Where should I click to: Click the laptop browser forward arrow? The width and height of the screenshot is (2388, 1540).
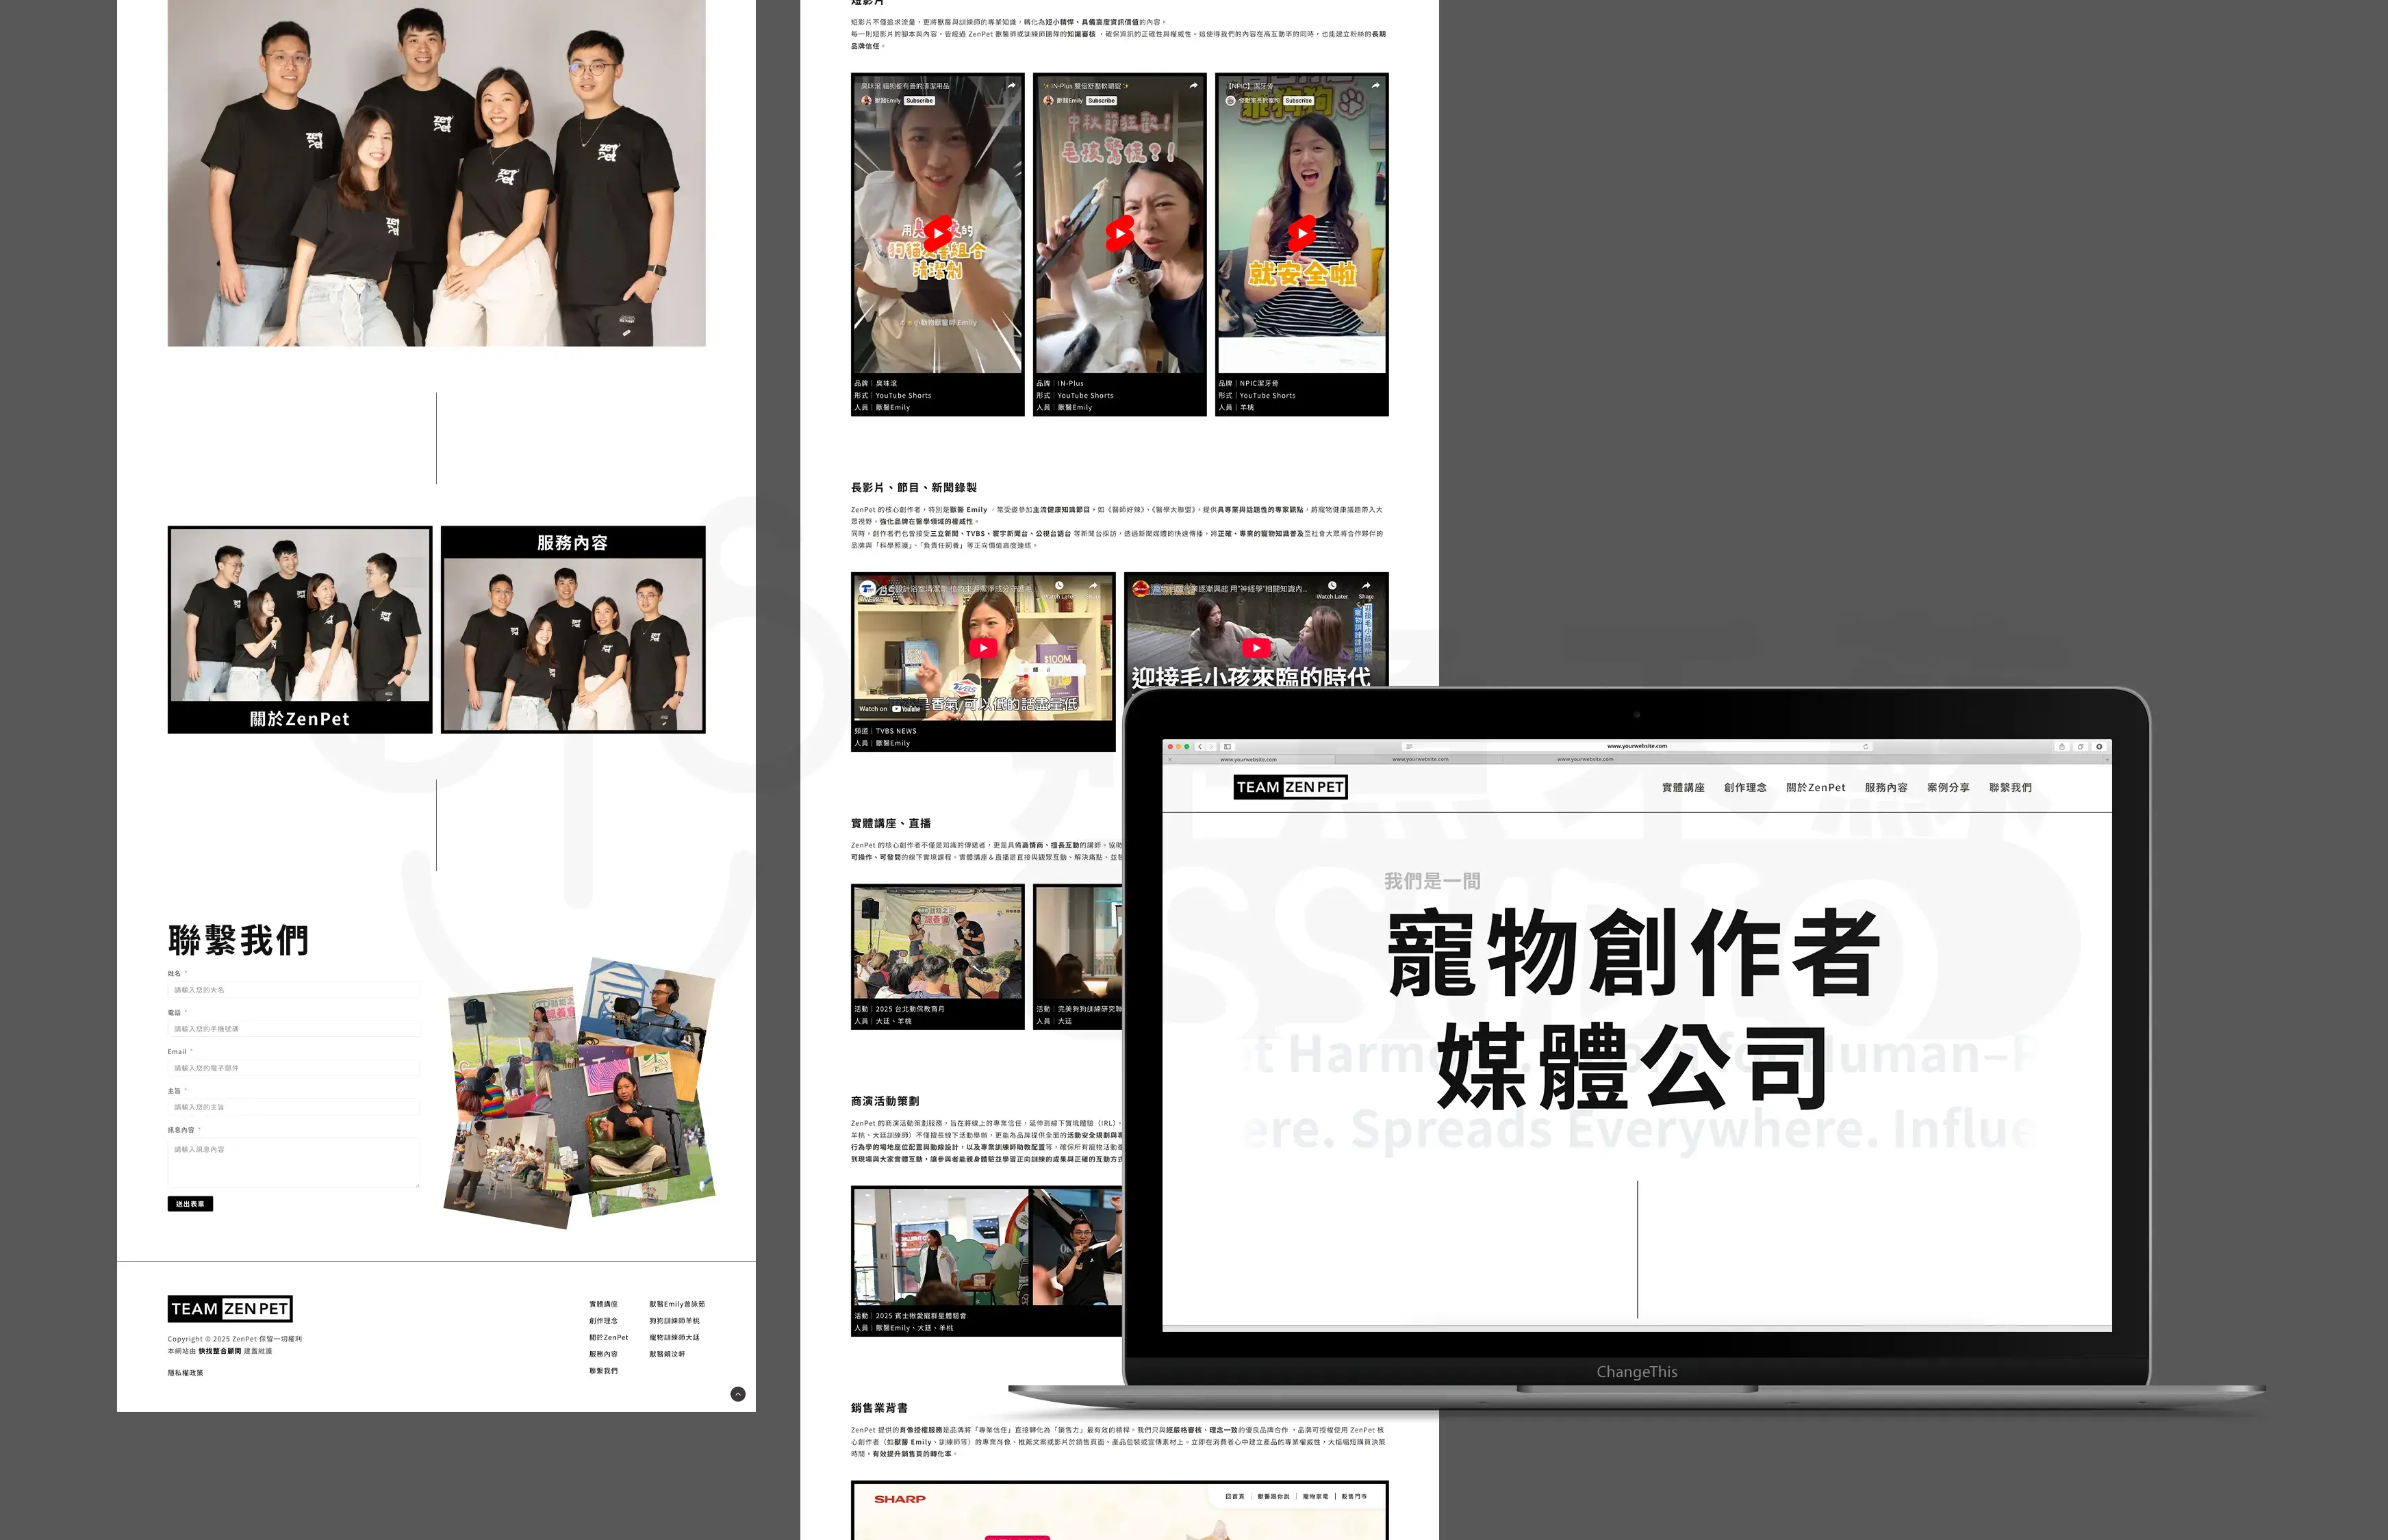tap(1211, 747)
